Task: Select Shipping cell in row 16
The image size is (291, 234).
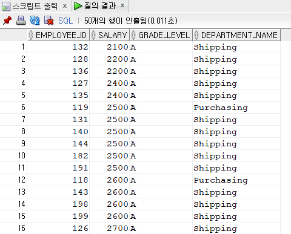Action: 236,229
